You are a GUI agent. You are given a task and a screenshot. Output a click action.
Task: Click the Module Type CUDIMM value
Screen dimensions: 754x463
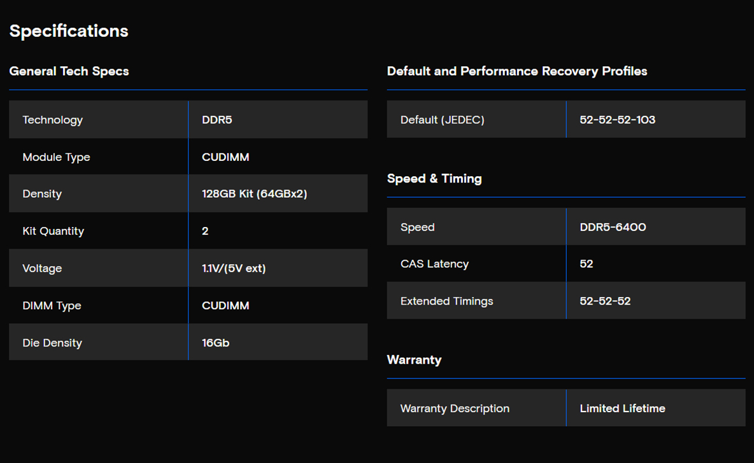click(225, 157)
